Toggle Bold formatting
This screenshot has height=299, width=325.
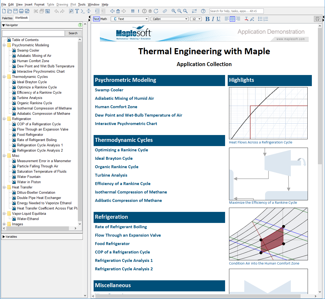tap(207, 19)
